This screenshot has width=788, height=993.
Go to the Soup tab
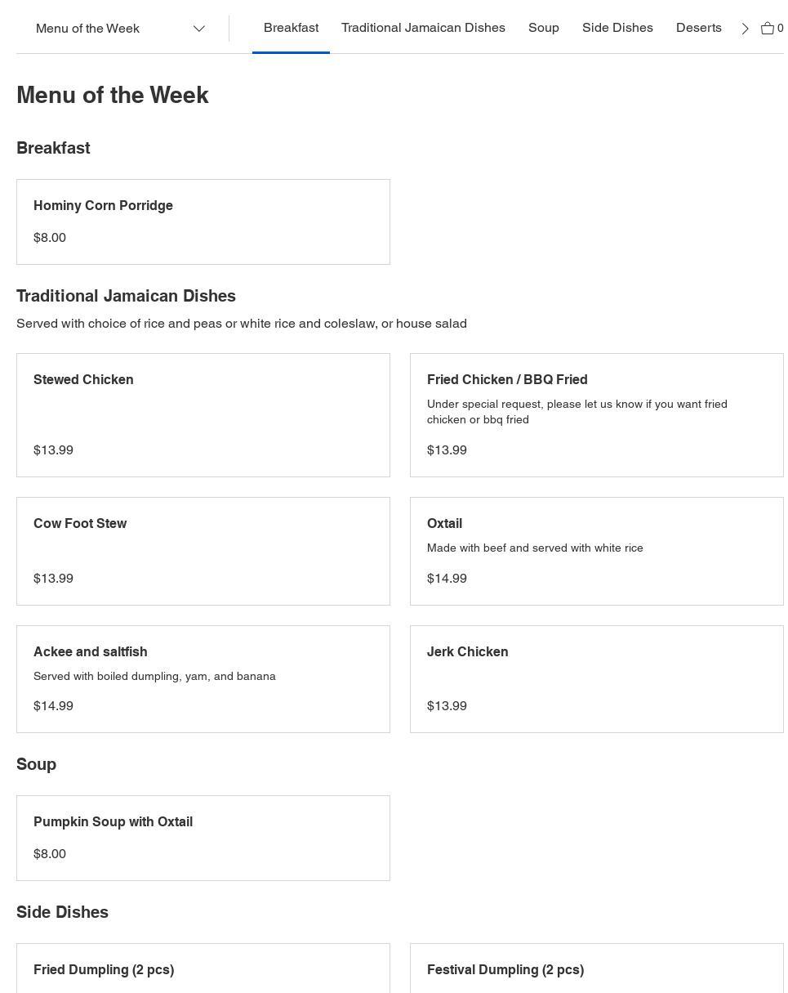click(x=544, y=28)
